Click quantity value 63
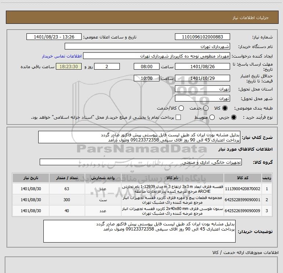This screenshot has height=273, width=283. click(x=67, y=189)
